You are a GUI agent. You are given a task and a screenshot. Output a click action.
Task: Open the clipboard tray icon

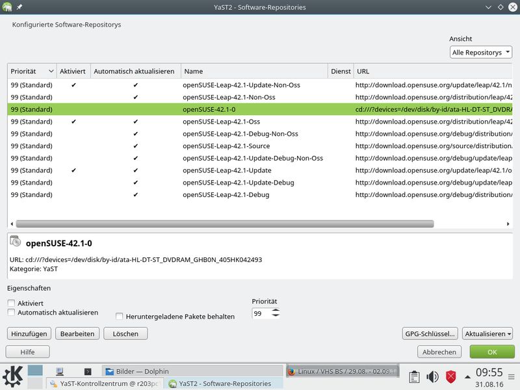click(414, 377)
